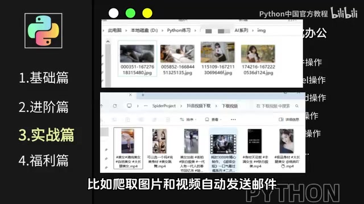The image size is (364, 204).
Task: Select image 005852-16684451325135.jpg
Action: tap(177, 59)
